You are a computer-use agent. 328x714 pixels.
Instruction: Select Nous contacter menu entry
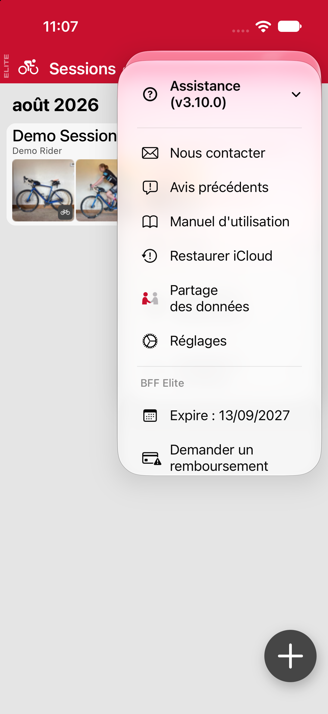[219, 153]
